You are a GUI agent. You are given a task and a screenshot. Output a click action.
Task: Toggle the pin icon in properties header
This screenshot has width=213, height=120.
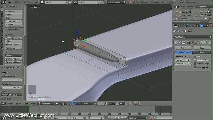click(175, 31)
